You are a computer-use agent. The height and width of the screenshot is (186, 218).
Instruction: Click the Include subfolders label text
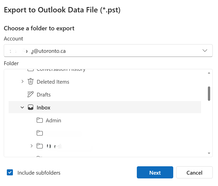39,173
